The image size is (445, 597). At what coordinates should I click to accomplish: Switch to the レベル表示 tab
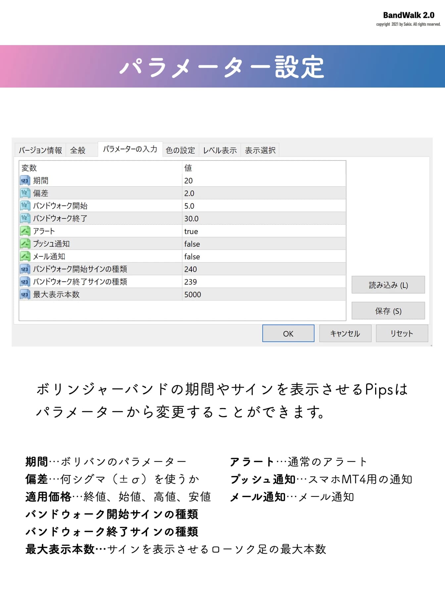coord(220,150)
